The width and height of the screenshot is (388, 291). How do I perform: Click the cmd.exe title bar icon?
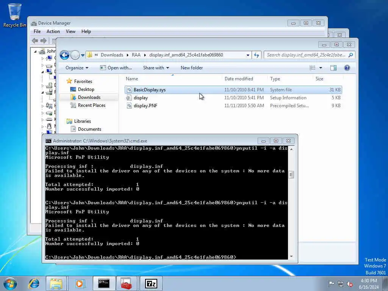pyautogui.click(x=48, y=141)
